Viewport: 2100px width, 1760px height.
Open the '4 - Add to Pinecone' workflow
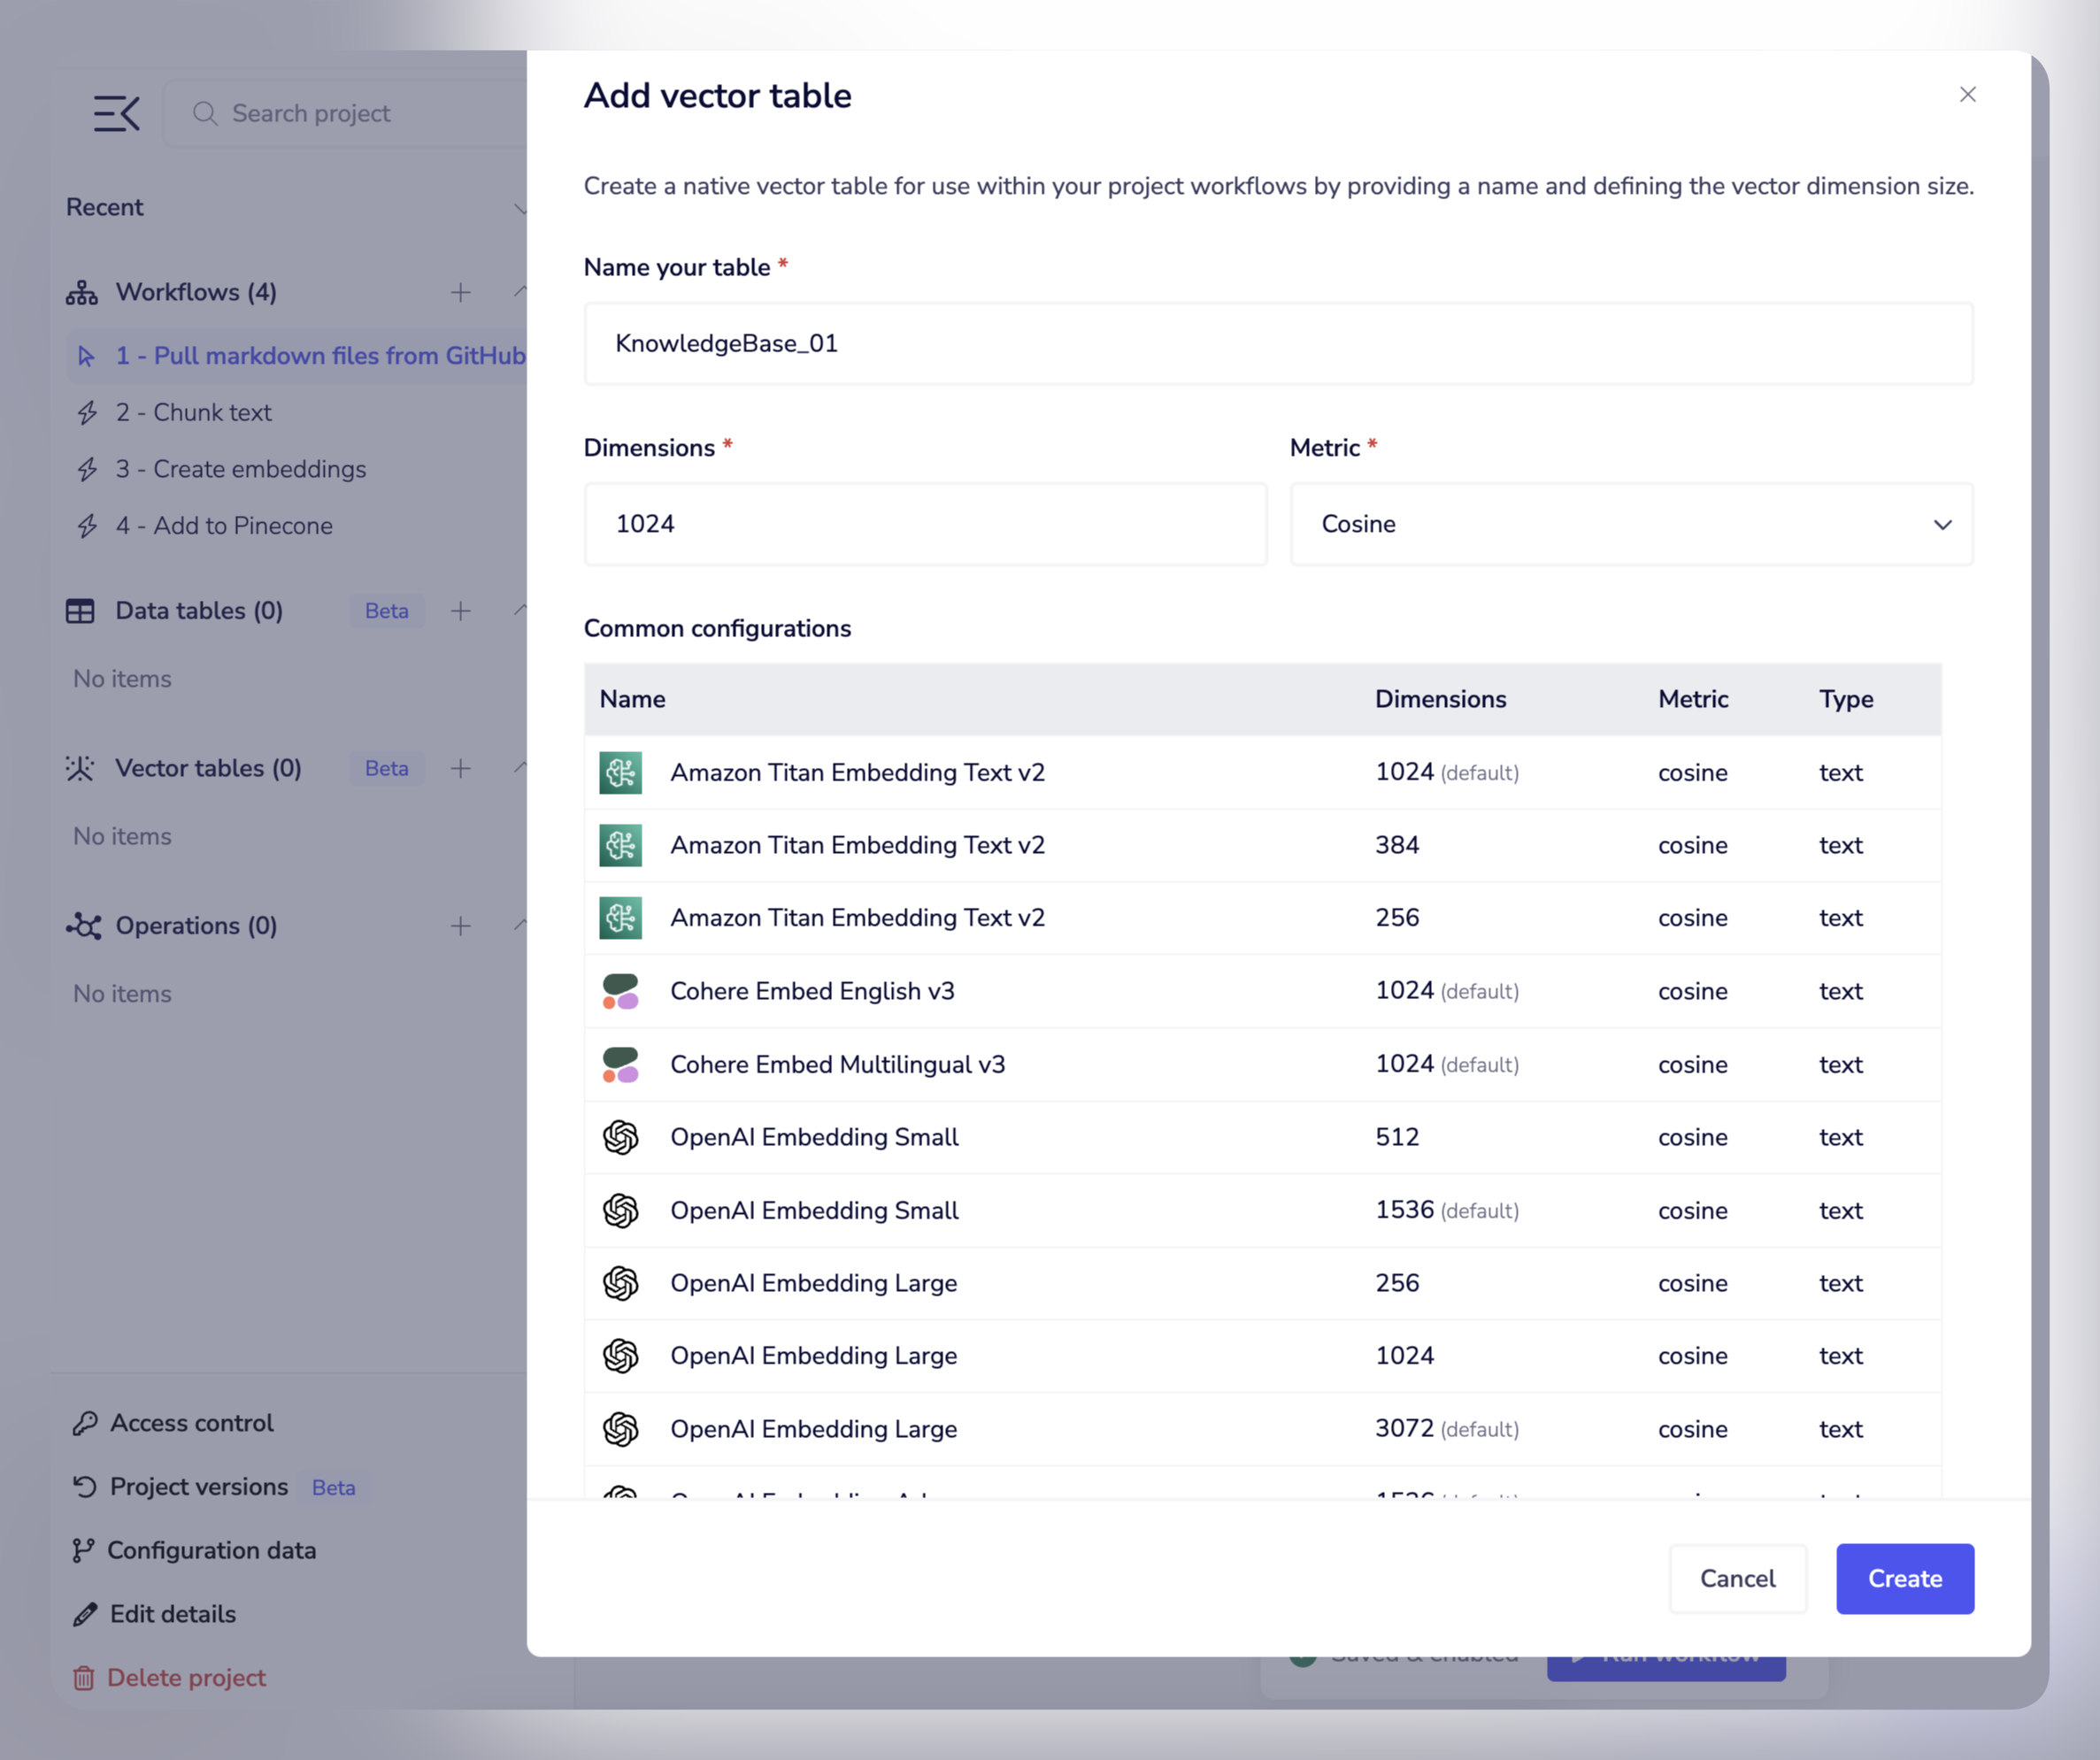coord(225,525)
